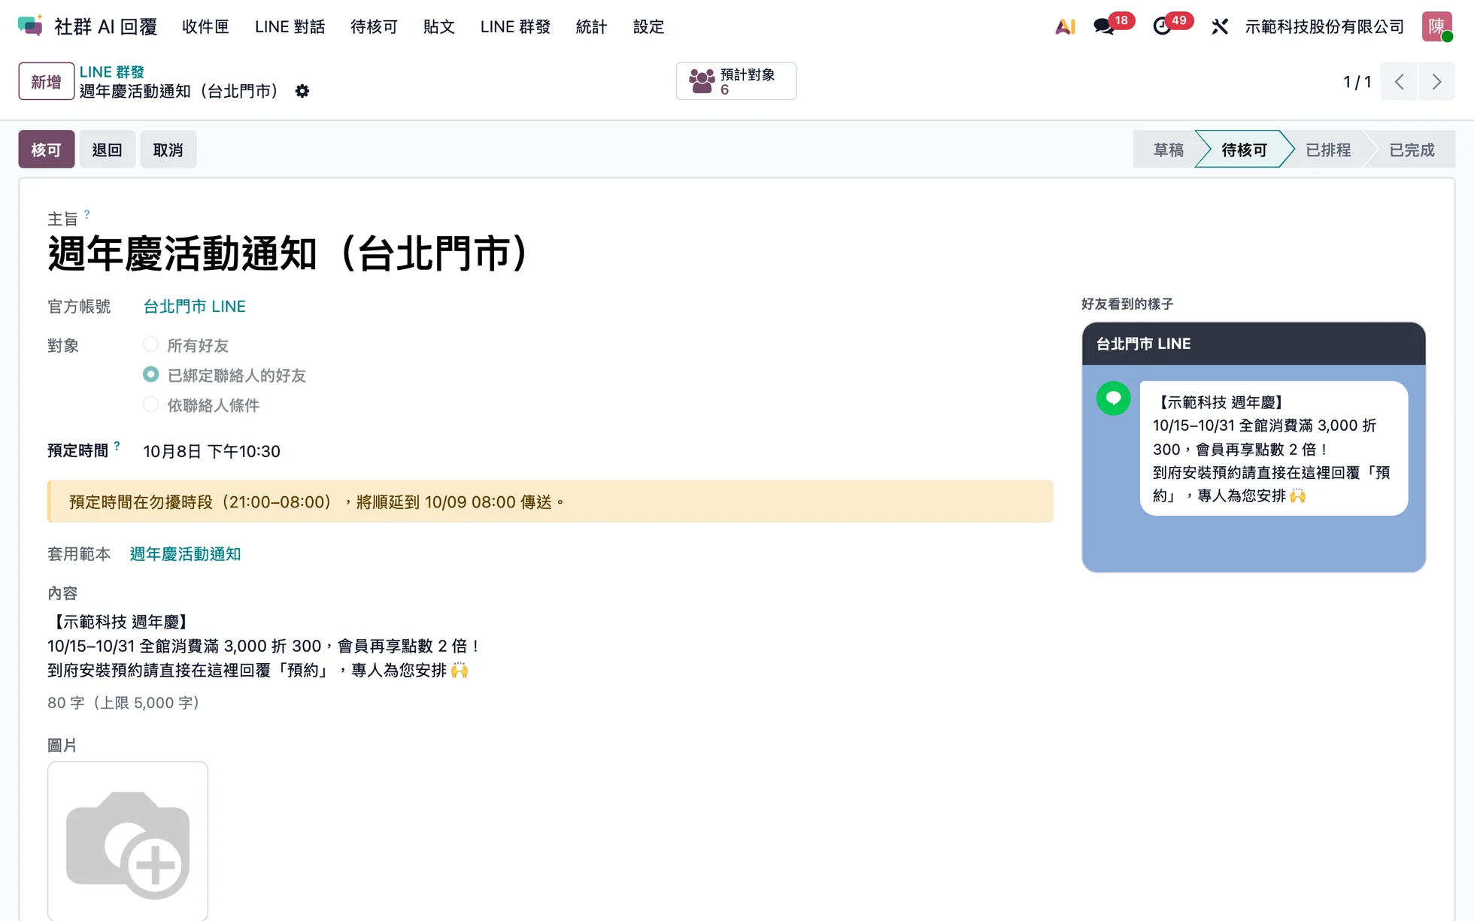Select the 已排程 status stage

(x=1328, y=150)
